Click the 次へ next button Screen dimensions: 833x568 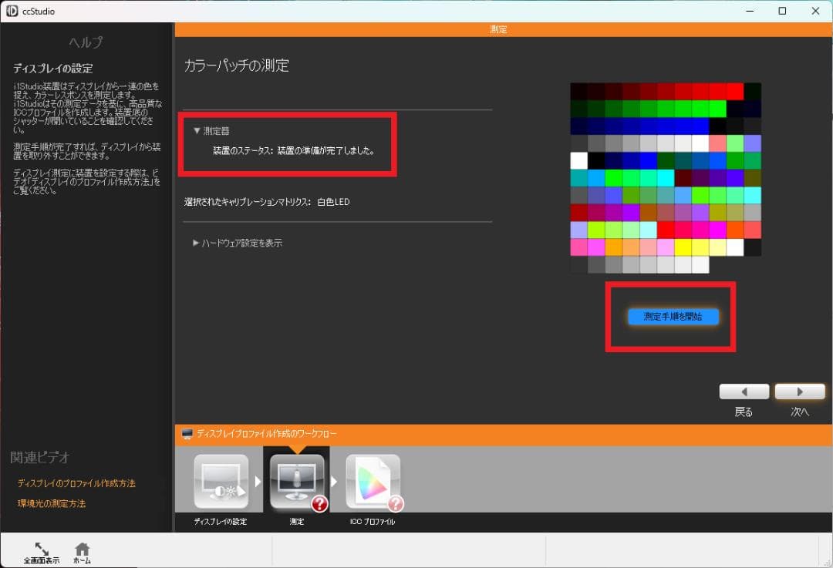point(800,392)
